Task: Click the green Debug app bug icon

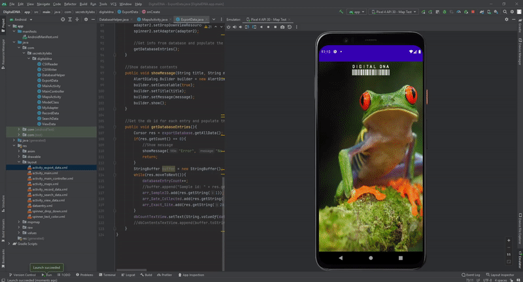Action: pos(445,12)
